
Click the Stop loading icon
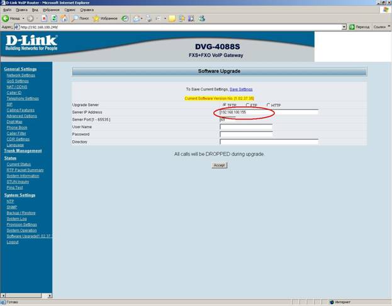click(x=44, y=18)
